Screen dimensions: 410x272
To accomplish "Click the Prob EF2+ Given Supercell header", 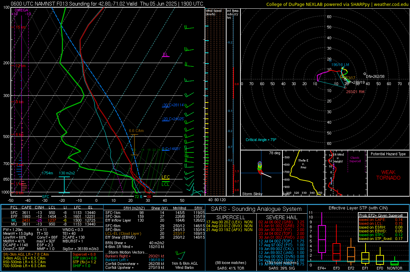I will [381, 215].
